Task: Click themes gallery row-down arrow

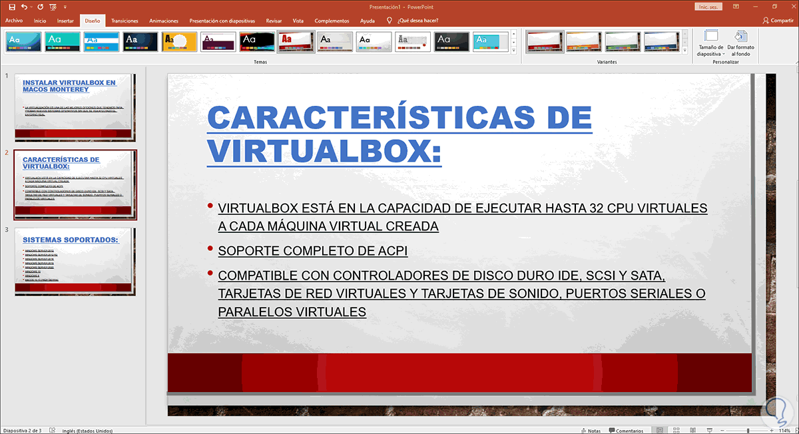Action: coord(513,41)
